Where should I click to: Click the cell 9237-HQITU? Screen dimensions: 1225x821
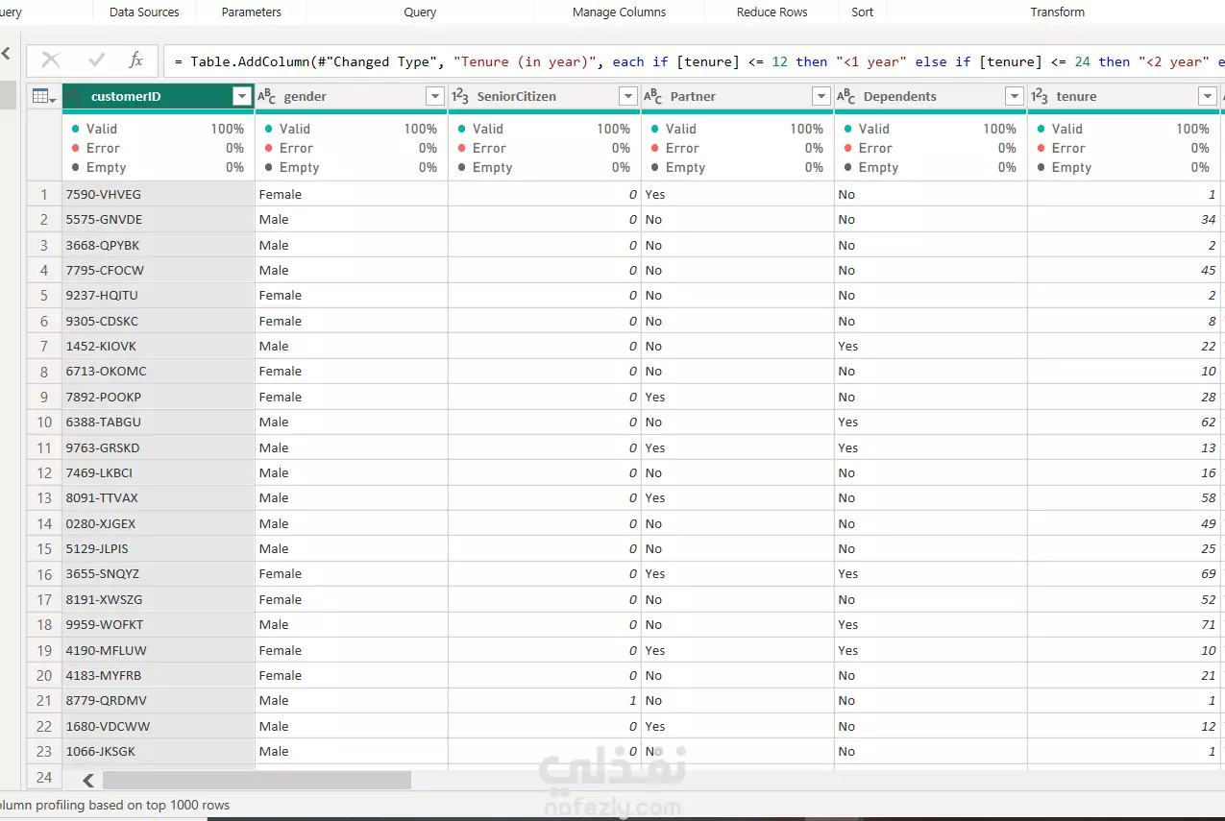[159, 295]
